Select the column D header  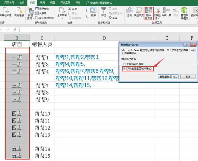coord(104,38)
